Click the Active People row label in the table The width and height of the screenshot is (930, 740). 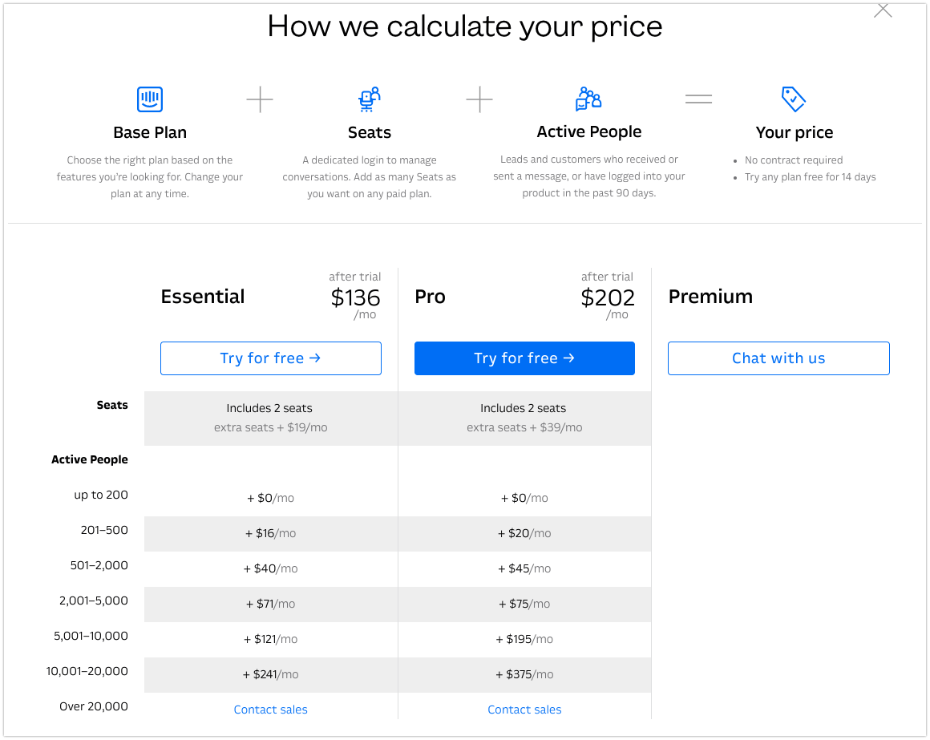(90, 460)
